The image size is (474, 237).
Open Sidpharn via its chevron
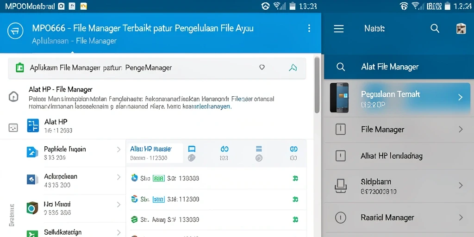(461, 185)
